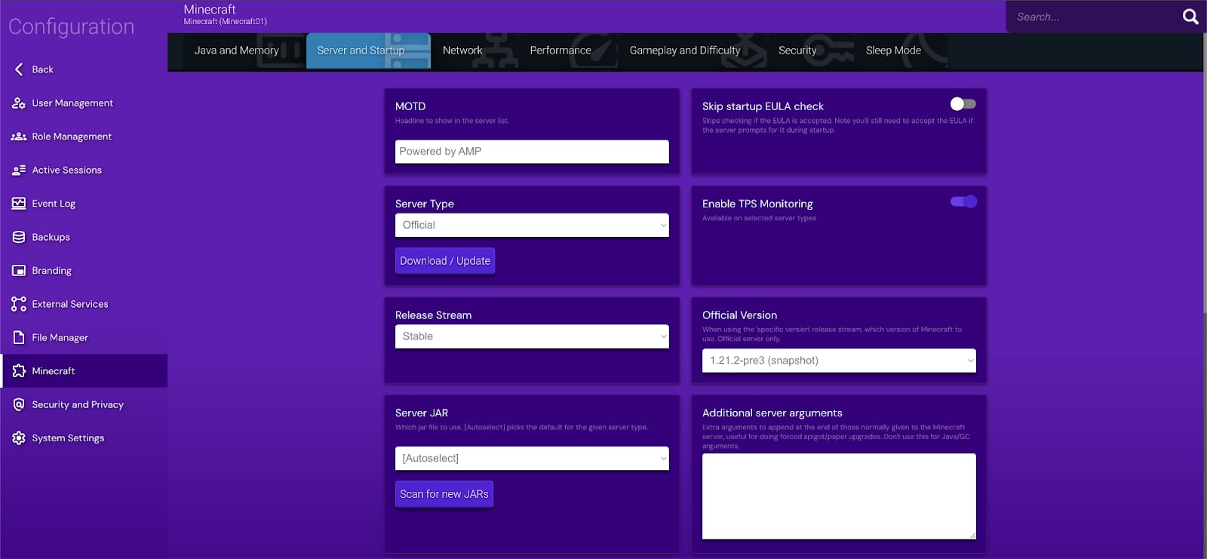
Task: Click the Back arrow icon
Action: [x=19, y=69]
